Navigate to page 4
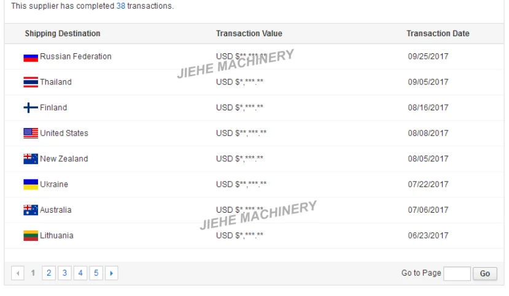 (x=80, y=273)
